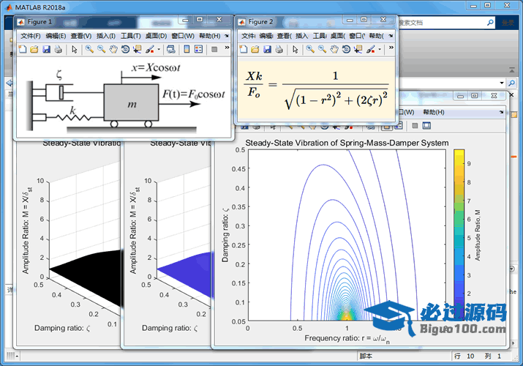Click MATLAB back navigation arrow
The image size is (523, 366).
point(9,83)
